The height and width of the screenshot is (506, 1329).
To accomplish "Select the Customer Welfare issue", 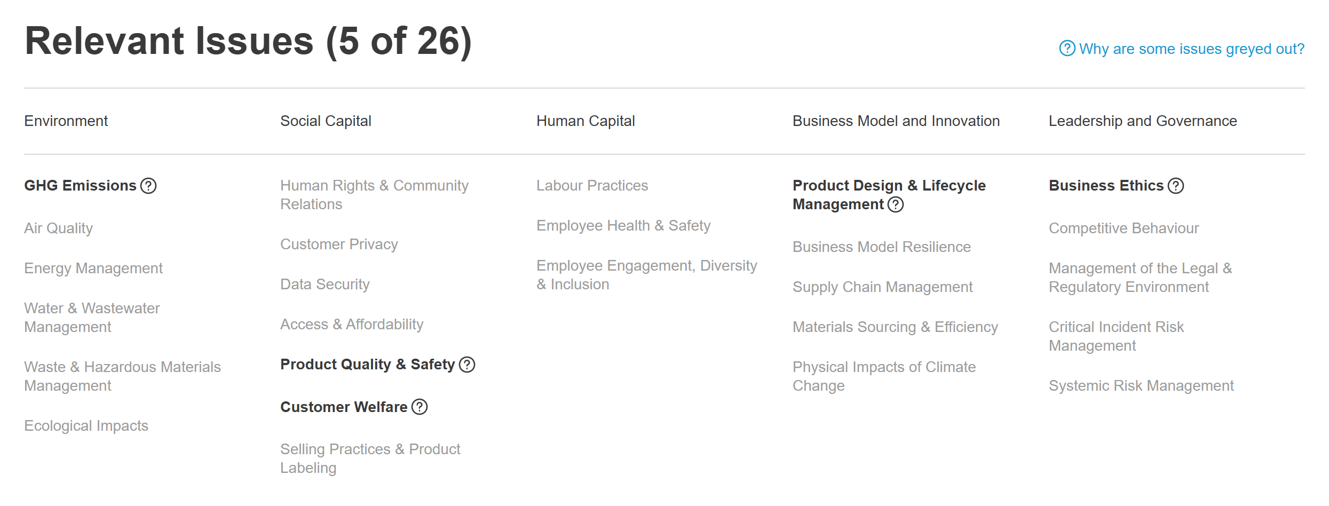I will click(344, 407).
